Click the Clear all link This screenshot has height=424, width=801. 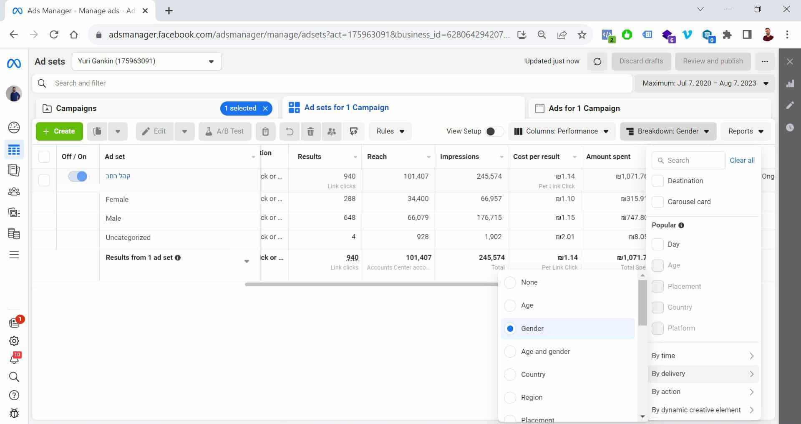[742, 160]
